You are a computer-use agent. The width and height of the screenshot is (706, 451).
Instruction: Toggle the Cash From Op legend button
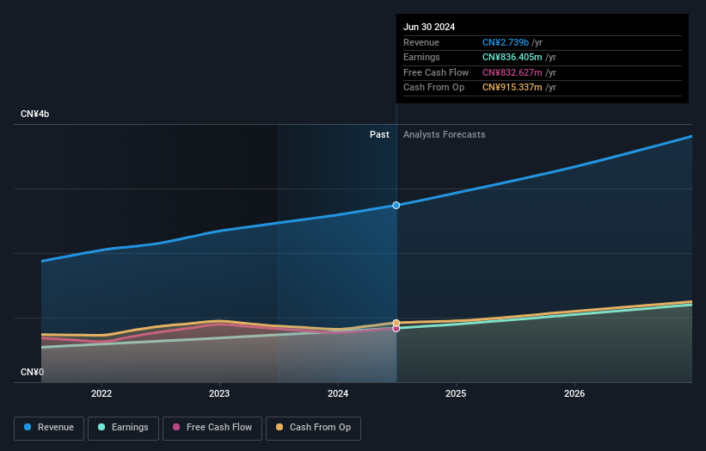(x=313, y=428)
